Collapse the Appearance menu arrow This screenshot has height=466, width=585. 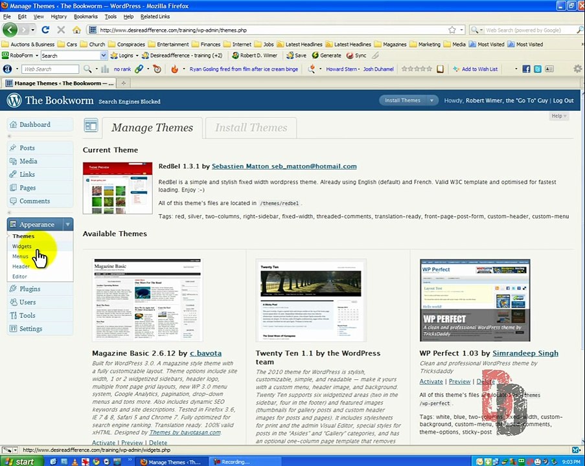pyautogui.click(x=68, y=225)
